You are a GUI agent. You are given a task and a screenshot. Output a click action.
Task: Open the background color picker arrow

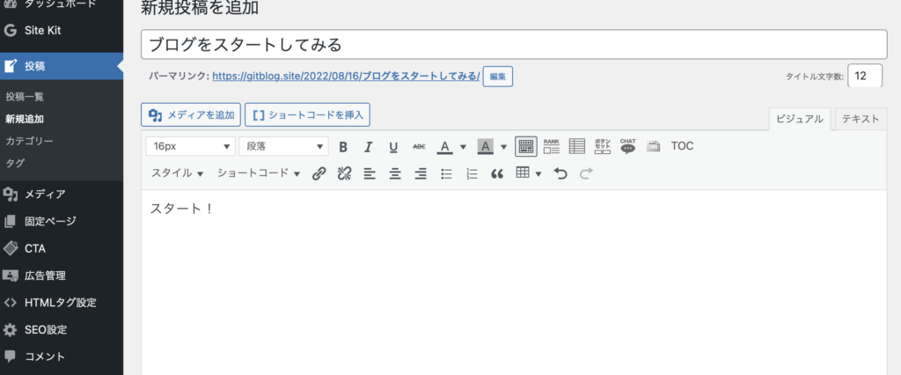tap(503, 147)
